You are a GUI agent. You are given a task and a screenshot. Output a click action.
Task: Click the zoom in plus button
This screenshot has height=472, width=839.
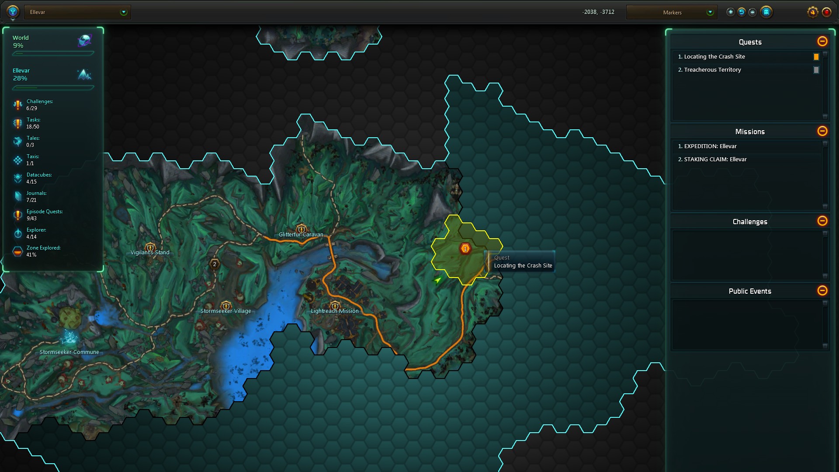(x=730, y=12)
